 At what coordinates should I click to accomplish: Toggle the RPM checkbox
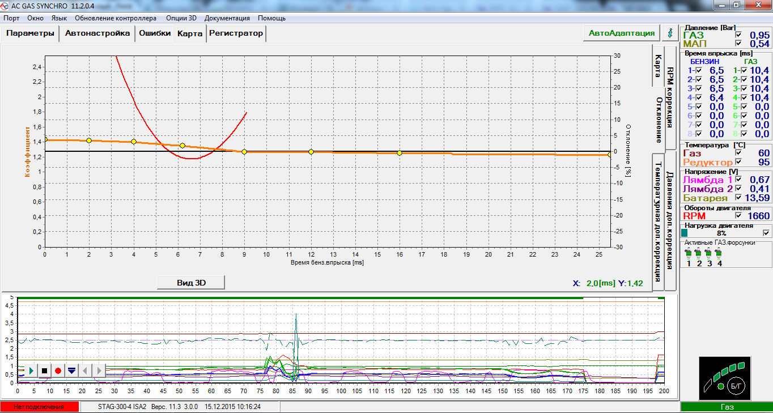tap(738, 216)
